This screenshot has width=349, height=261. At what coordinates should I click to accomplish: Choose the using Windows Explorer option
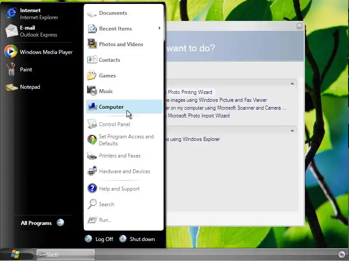[193, 139]
